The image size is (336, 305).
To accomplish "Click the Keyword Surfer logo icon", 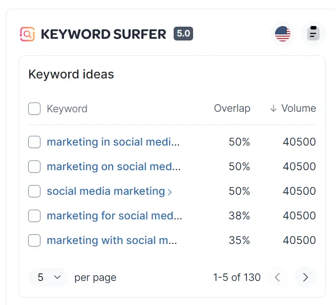I will [x=27, y=34].
